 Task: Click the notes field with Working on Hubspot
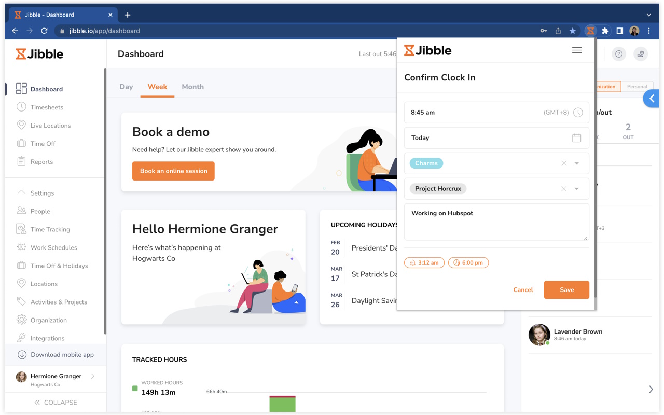point(496,222)
